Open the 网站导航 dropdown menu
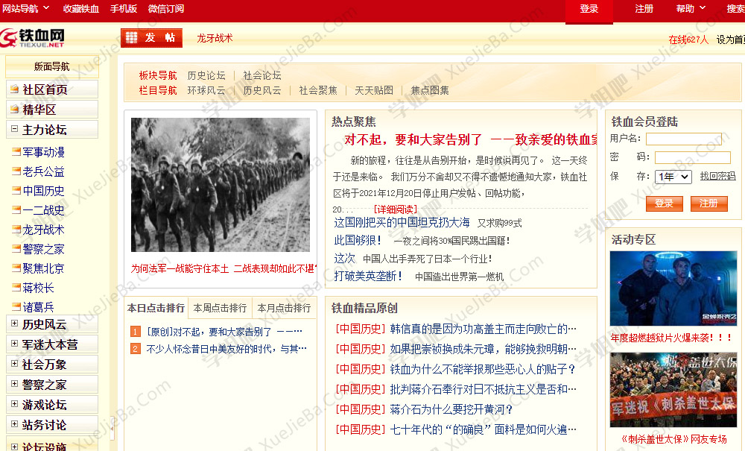This screenshot has width=745, height=451. (25, 8)
